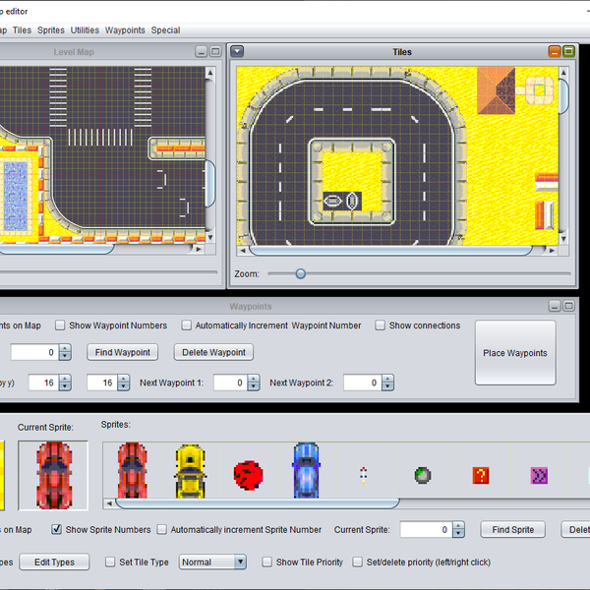Image resolution: width=590 pixels, height=590 pixels.
Task: Select the blue car sprite
Action: tap(306, 470)
